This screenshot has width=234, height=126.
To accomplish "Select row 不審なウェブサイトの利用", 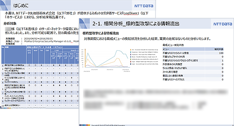I will (x=193, y=57).
